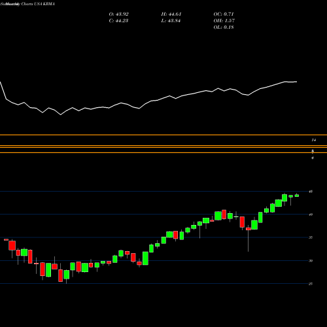Click the low value "L: 43.84"

[x=171, y=21]
